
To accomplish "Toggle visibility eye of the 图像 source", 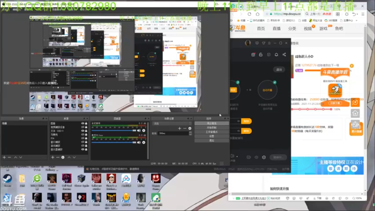I will click(x=82, y=123).
